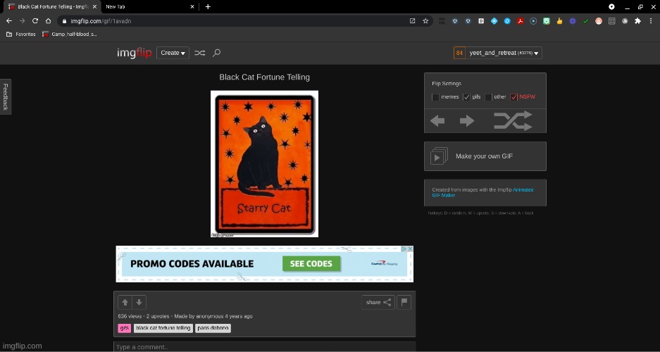
Task: Toggle the other checkbox
Action: [488, 97]
